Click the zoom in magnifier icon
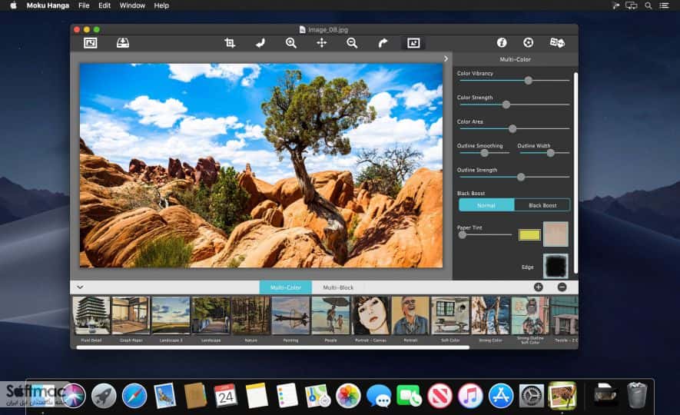 coord(291,43)
